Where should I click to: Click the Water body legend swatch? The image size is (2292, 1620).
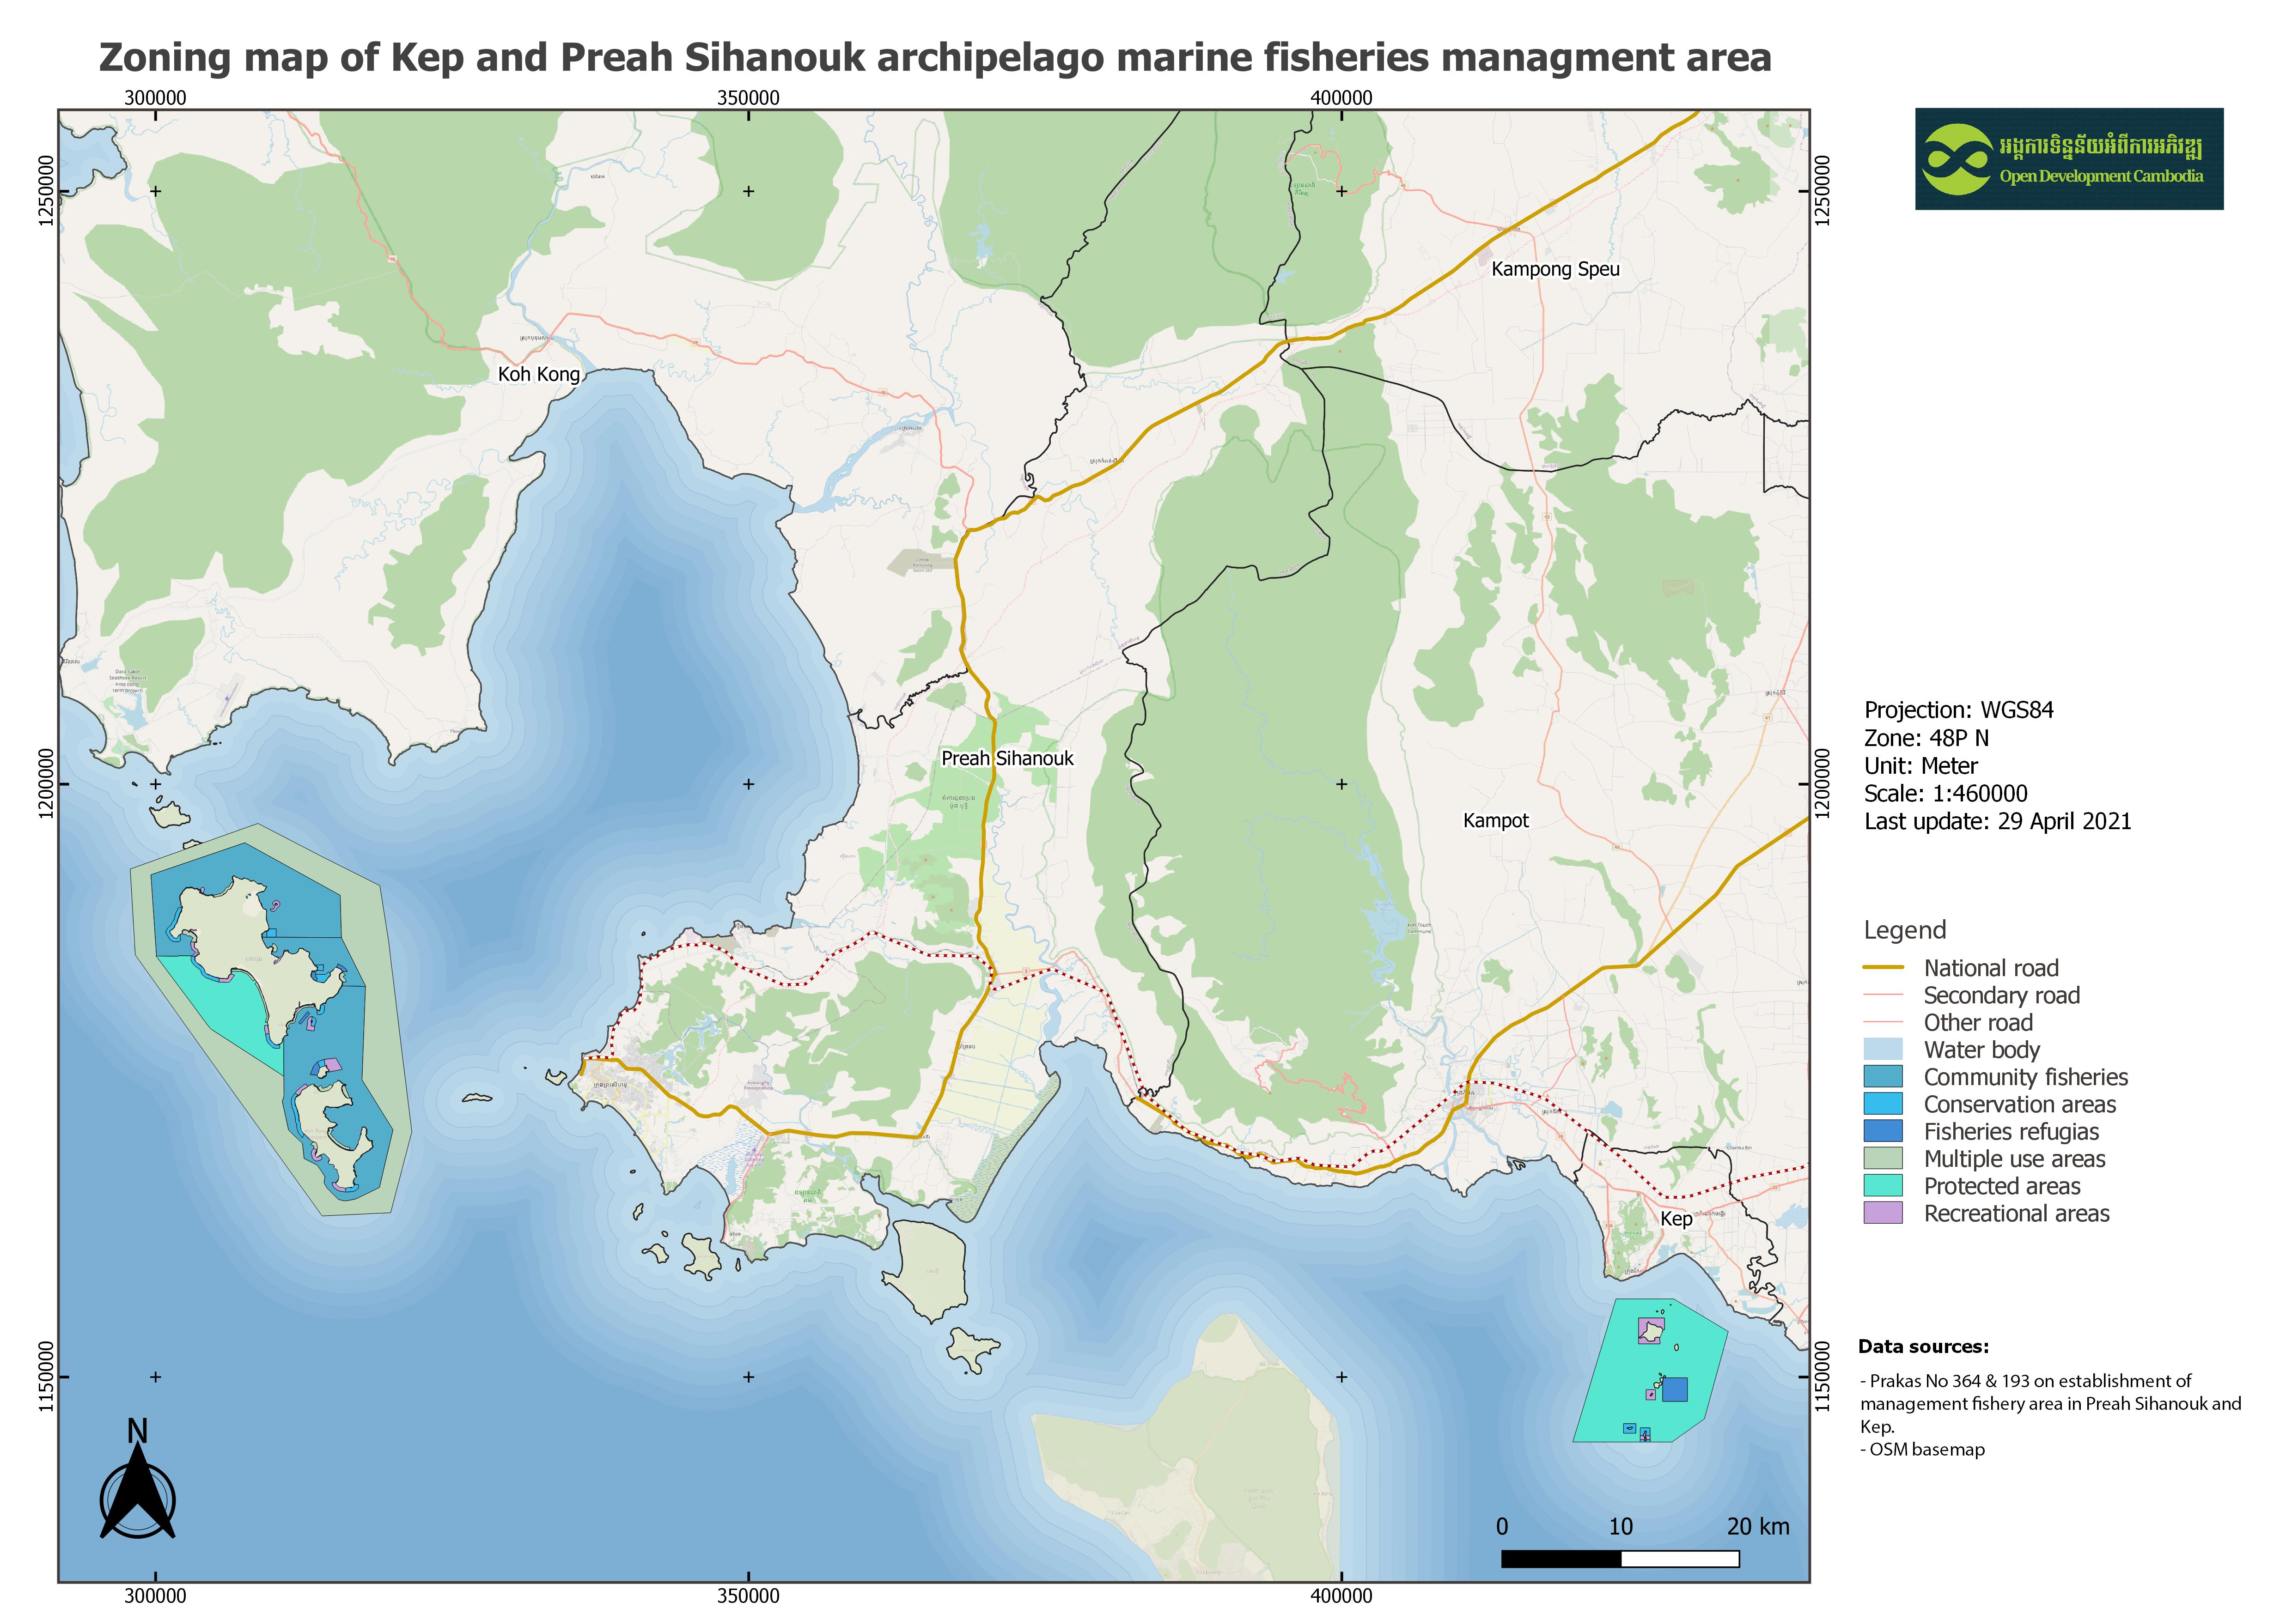(x=1883, y=1049)
